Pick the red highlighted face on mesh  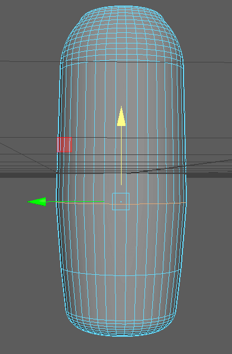65,144
